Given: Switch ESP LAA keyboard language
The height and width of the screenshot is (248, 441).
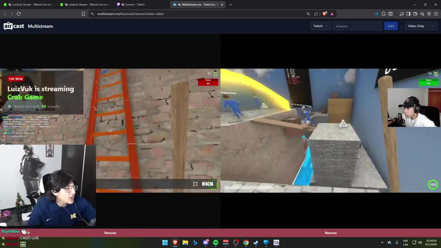Looking at the screenshot, I should click(406, 242).
